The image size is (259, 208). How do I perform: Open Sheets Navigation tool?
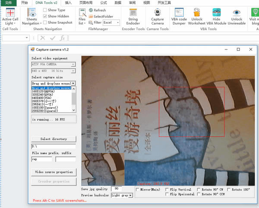(32, 17)
